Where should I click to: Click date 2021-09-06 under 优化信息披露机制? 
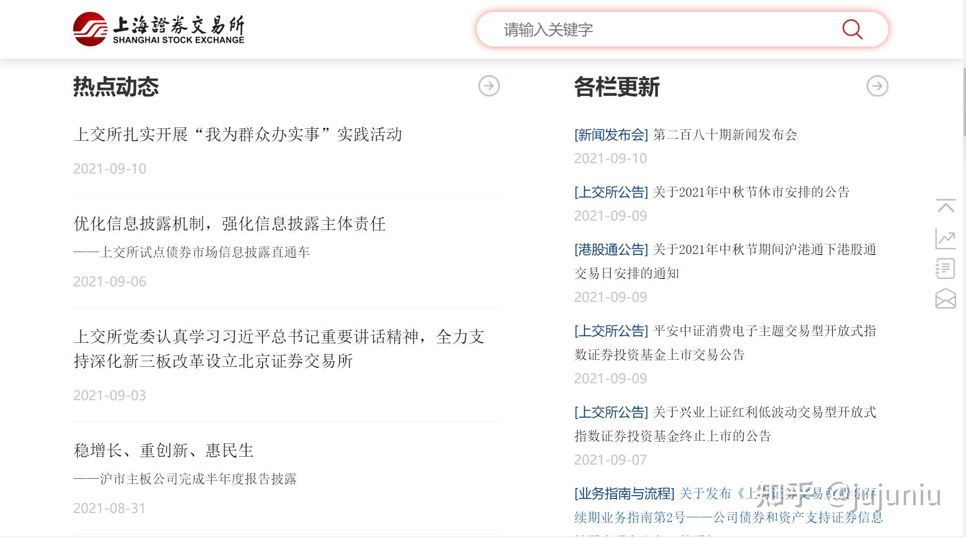point(110,282)
